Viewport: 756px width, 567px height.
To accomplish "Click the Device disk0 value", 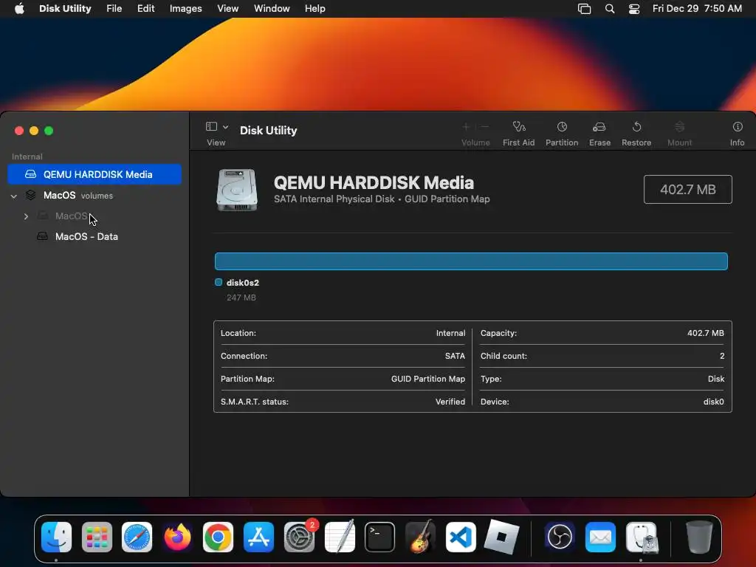I will point(714,402).
